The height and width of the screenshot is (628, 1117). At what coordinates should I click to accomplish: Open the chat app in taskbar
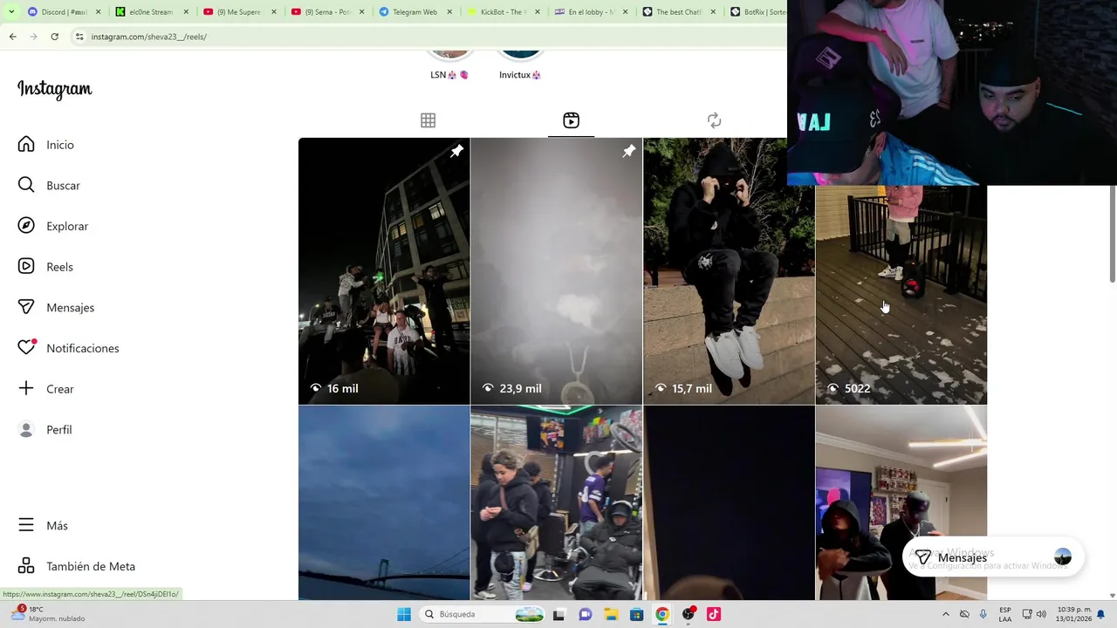pos(585,614)
